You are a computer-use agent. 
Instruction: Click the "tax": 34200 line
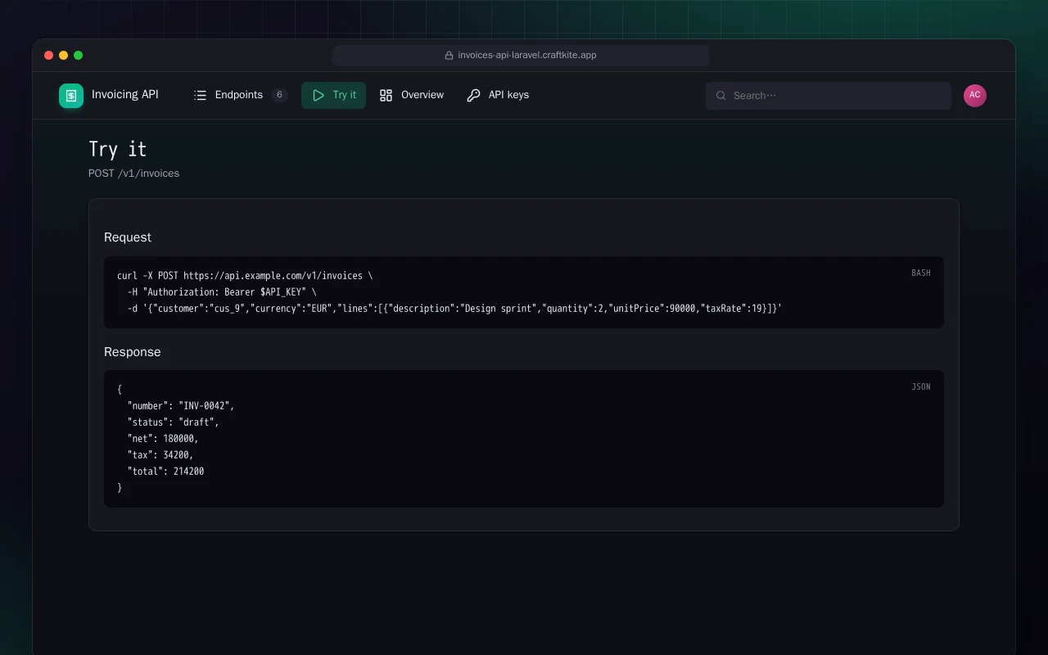(160, 455)
